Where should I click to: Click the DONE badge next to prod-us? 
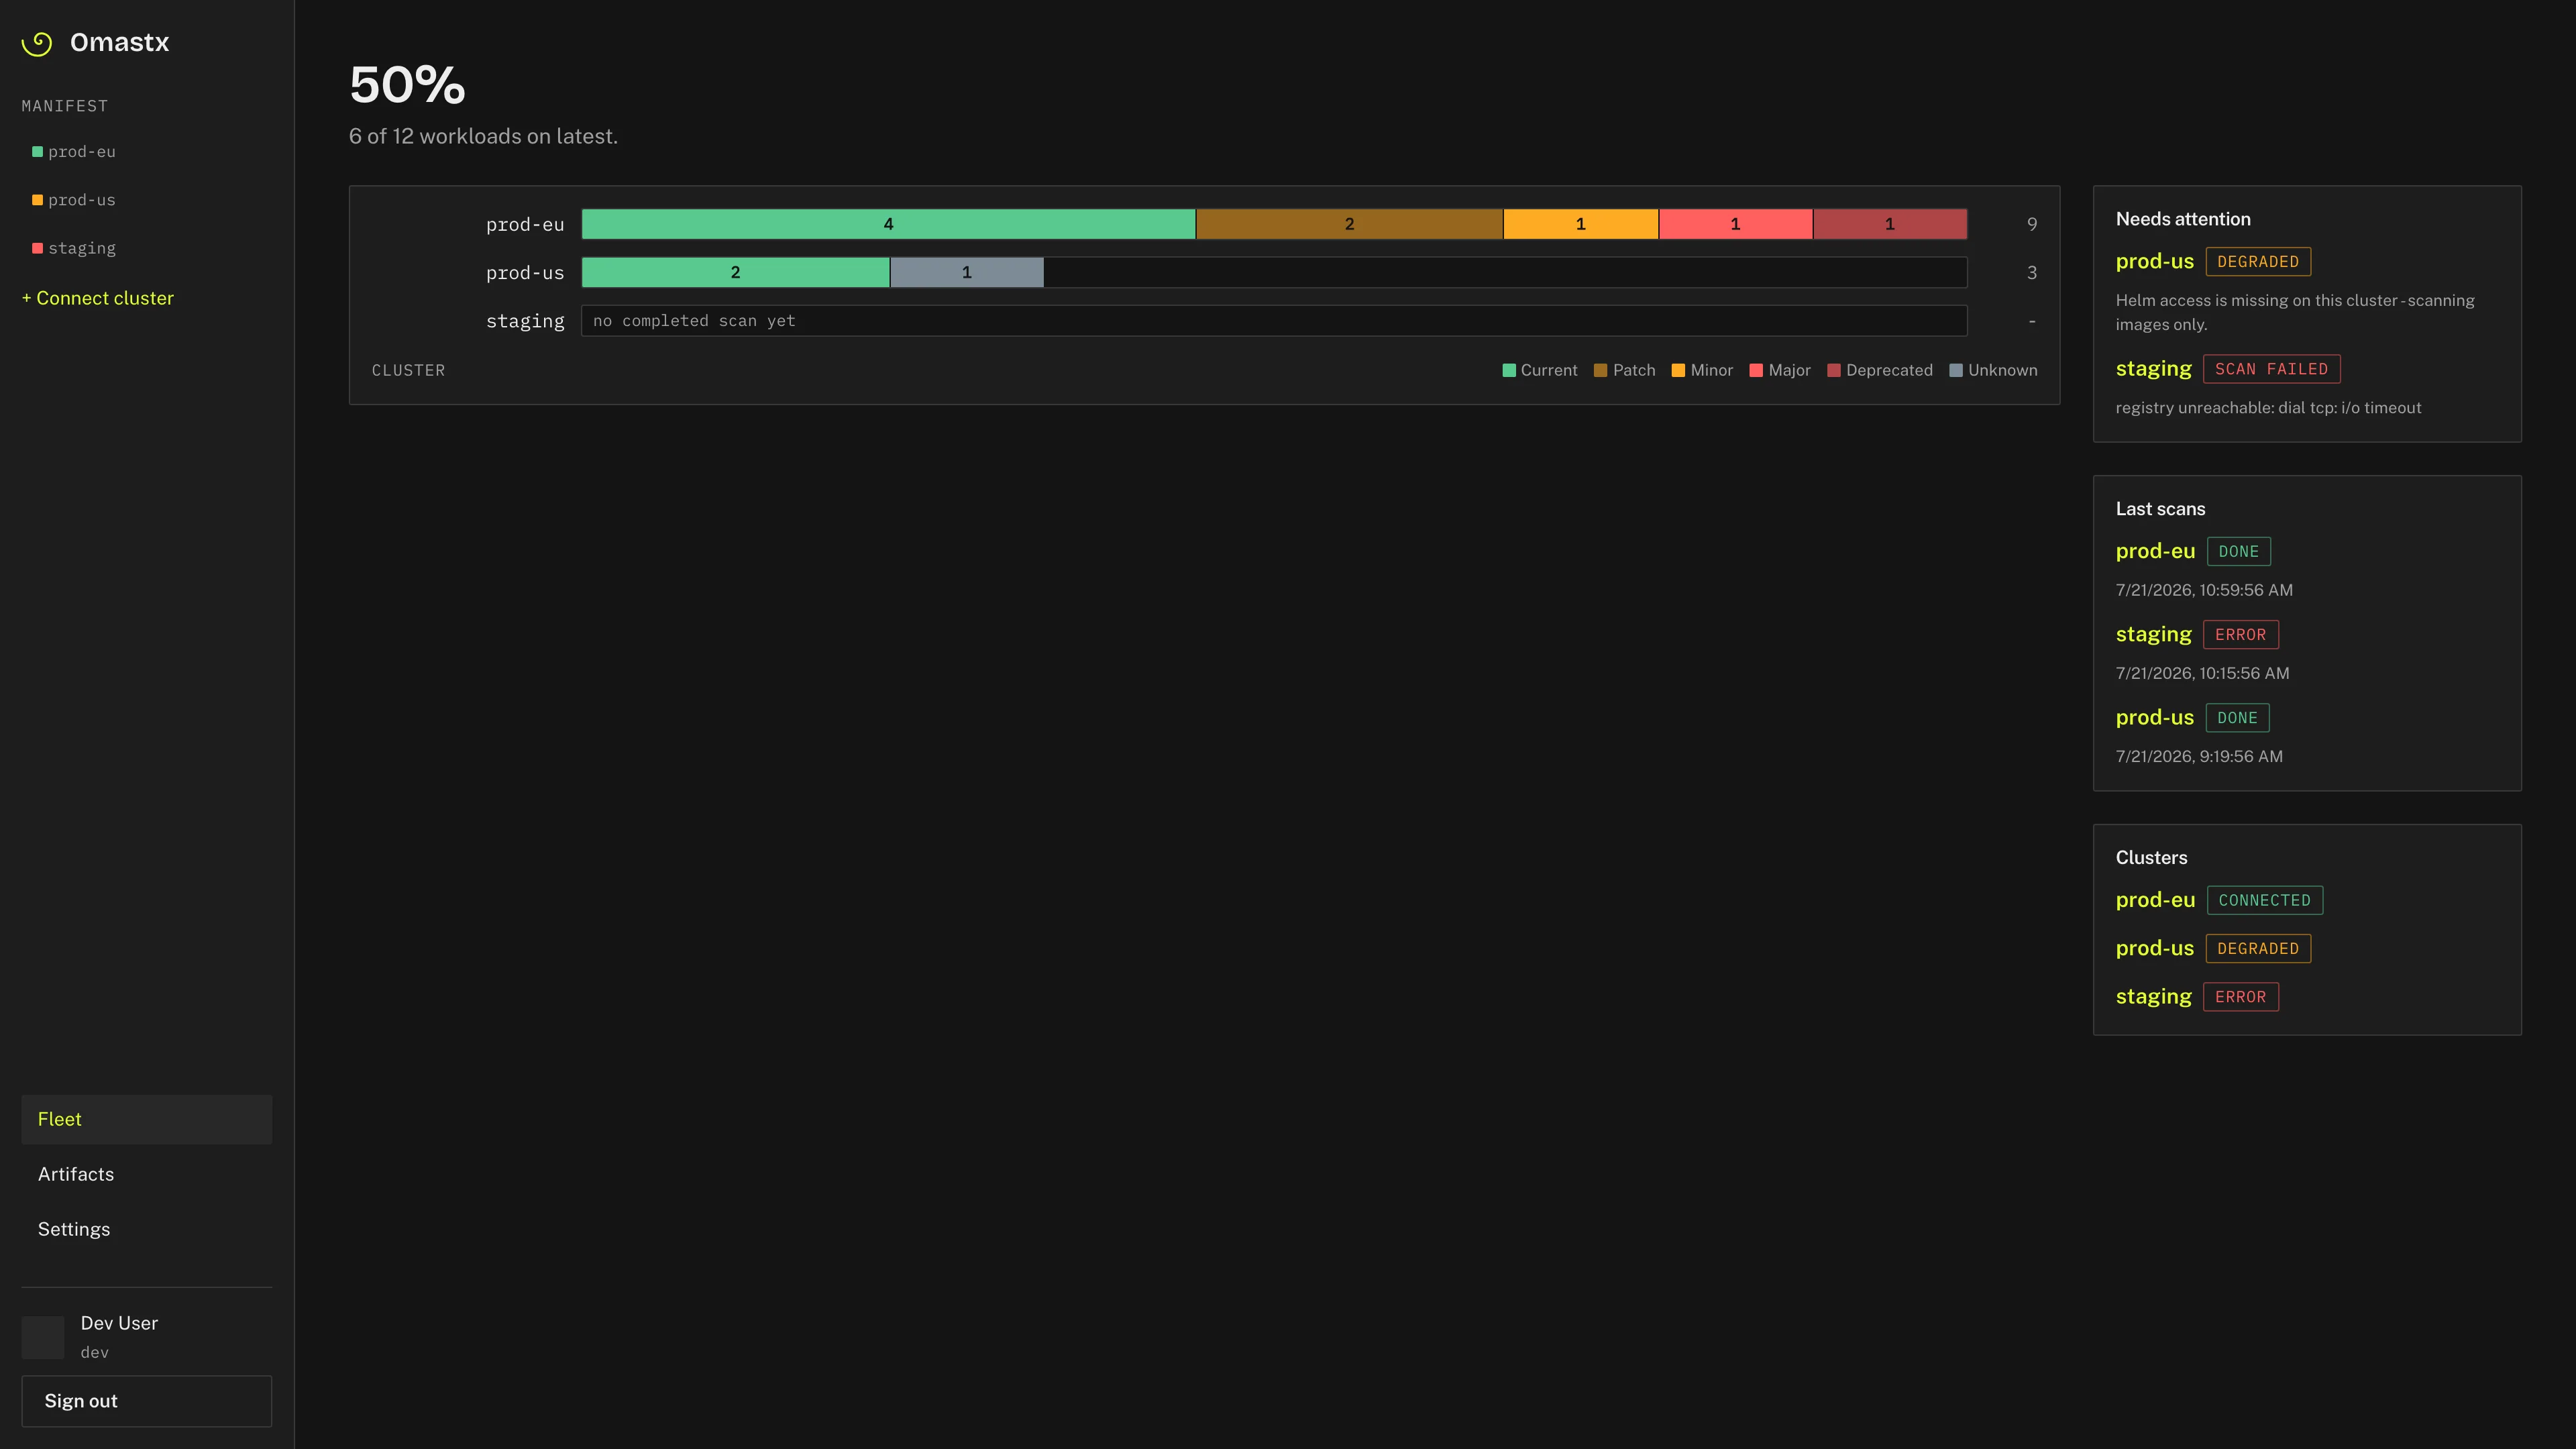click(x=2238, y=718)
